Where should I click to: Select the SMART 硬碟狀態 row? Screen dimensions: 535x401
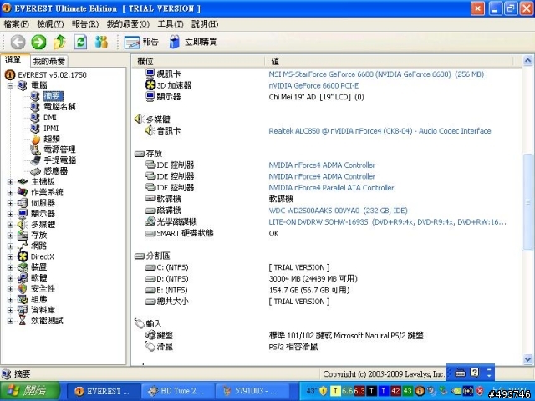326,233
